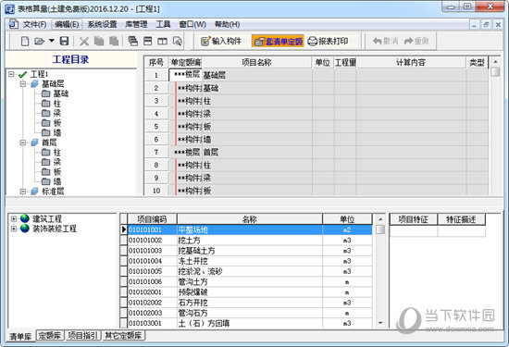Click the column layout toolbar icon
Viewport: 509px width, 347px height.
point(162,42)
